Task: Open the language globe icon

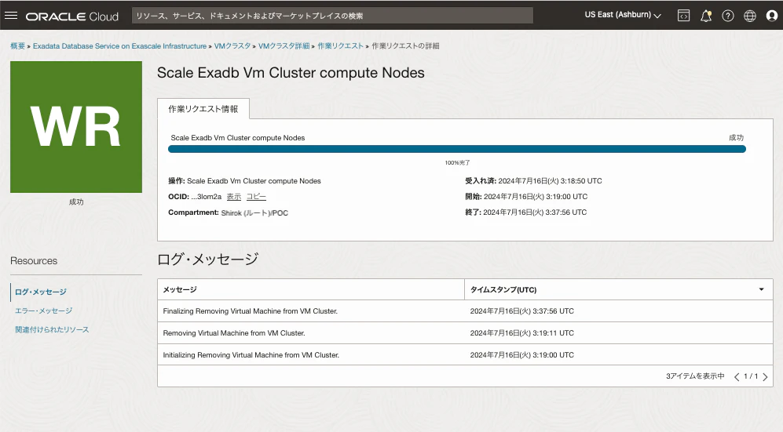Action: [749, 16]
